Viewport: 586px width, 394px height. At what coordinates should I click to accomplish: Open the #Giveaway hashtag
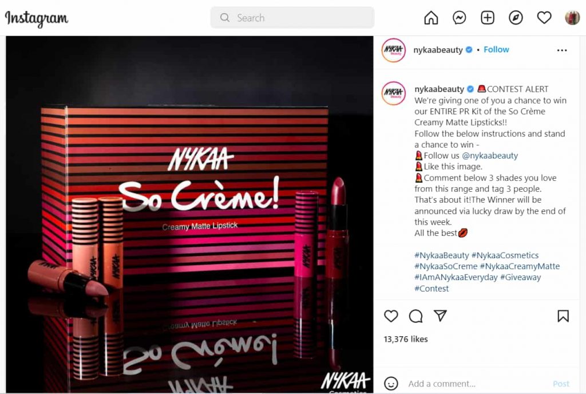(521, 277)
